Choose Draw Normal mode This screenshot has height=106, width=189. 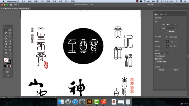(x=5, y=69)
